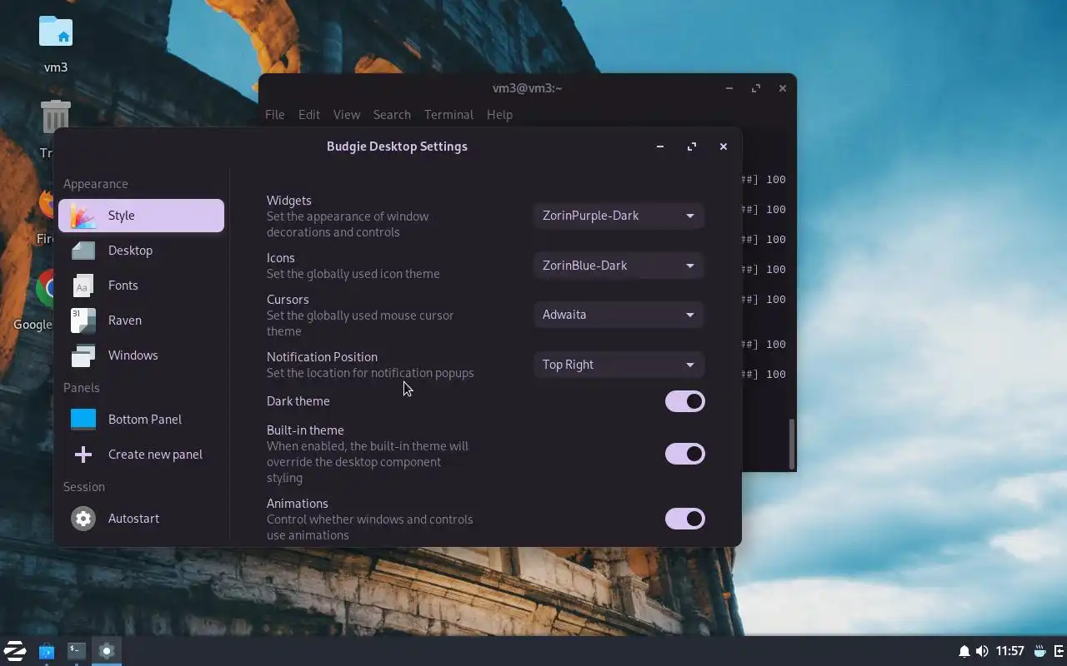The height and width of the screenshot is (666, 1067).
Task: Click the caffeine cup tray icon
Action: coord(1040,651)
